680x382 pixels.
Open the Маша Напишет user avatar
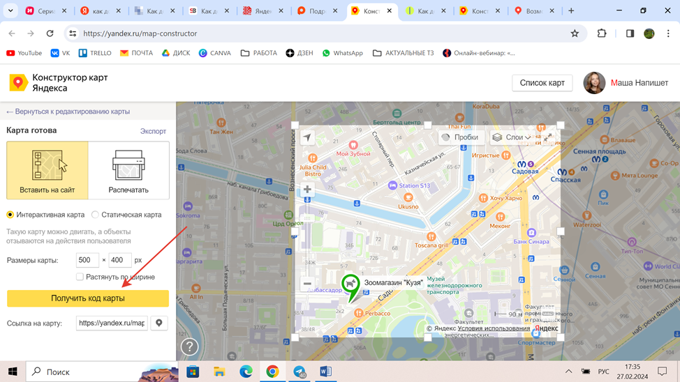tap(594, 83)
